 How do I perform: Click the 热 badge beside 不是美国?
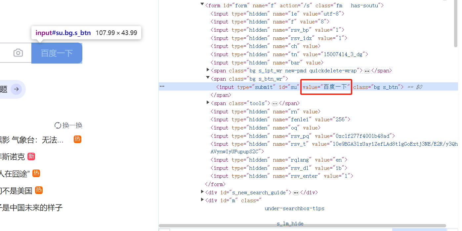pyautogui.click(x=39, y=190)
